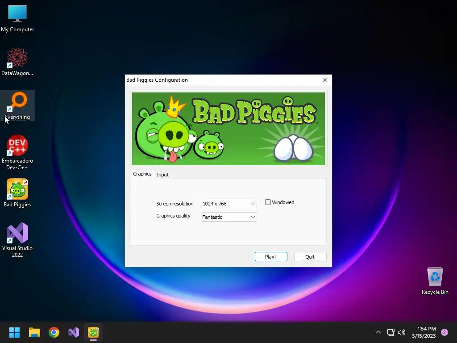Enable the Windowed checkbox

268,202
